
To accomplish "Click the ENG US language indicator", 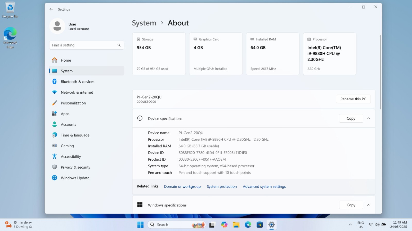I will [x=360, y=225].
